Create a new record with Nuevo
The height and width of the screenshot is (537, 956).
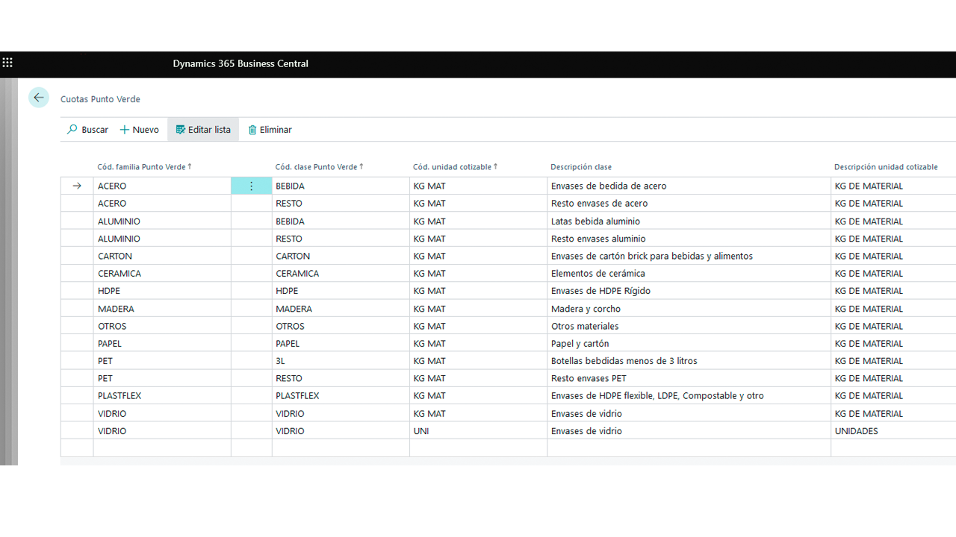140,130
